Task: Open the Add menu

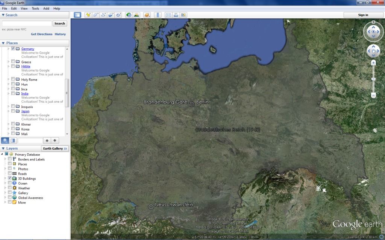Action: [46, 8]
